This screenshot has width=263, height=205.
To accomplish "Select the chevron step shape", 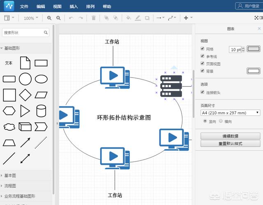I will (x=41, y=127).
